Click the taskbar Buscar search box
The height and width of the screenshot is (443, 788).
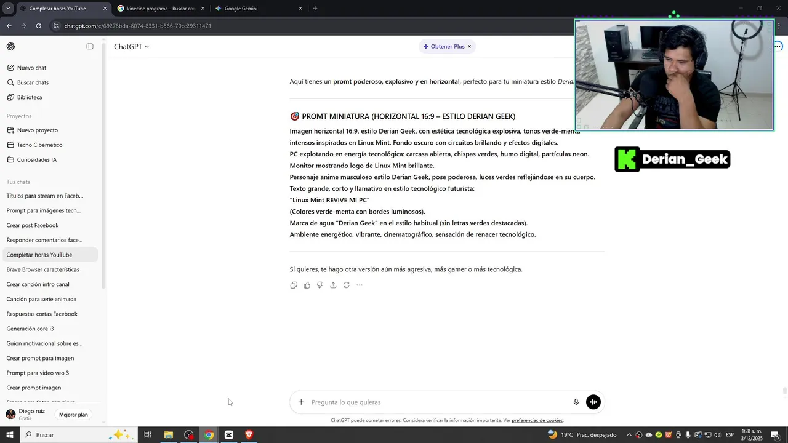79,435
